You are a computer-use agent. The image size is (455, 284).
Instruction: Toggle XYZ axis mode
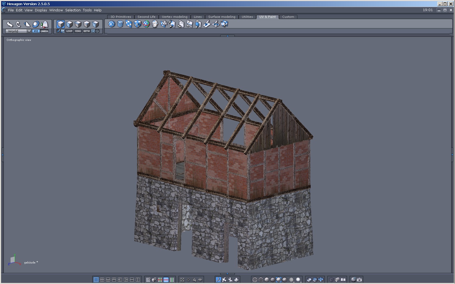pyautogui.click(x=36, y=31)
